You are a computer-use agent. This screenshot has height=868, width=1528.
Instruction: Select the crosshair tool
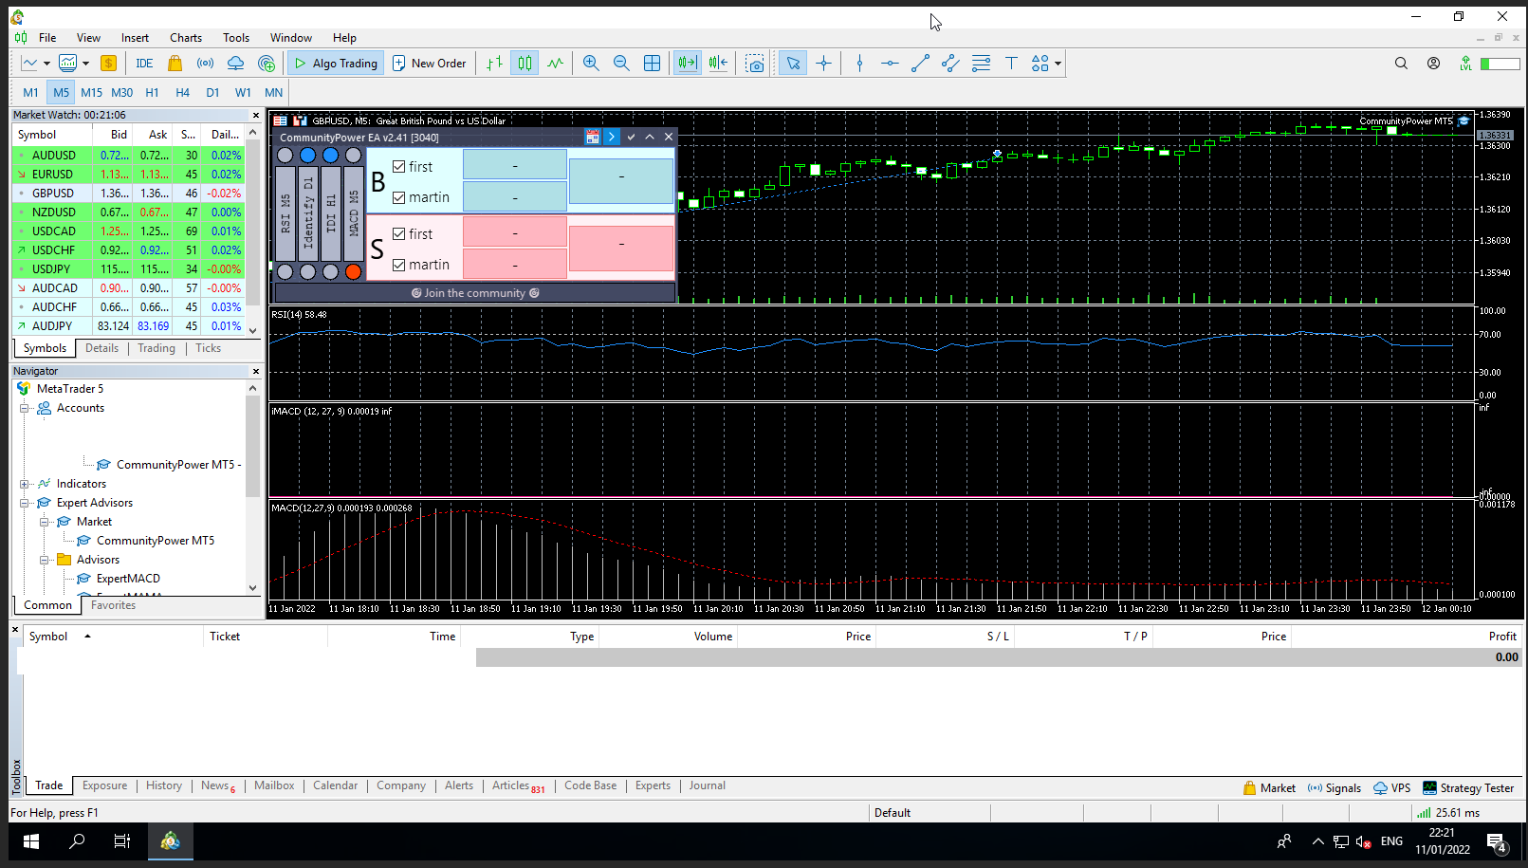[x=823, y=63]
